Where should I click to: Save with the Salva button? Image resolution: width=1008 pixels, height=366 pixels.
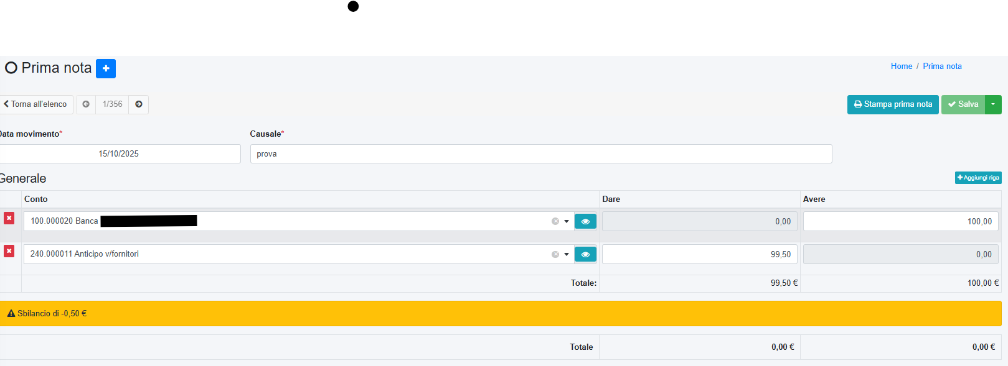pos(963,104)
